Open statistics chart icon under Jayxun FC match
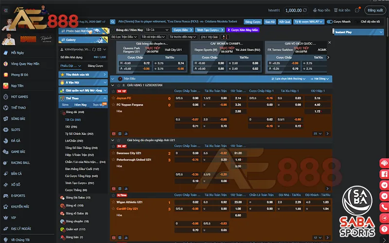Viewport: 389px width, 243px height. click(126, 134)
